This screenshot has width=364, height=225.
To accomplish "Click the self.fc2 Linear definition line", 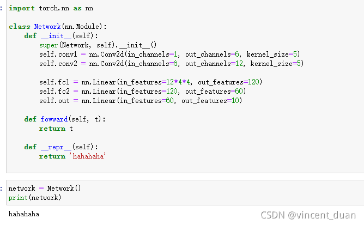I will 143,92.
